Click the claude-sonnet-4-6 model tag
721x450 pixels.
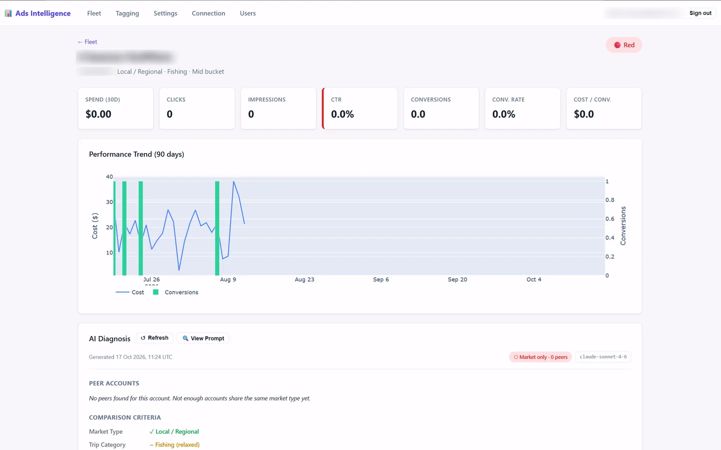(x=603, y=357)
